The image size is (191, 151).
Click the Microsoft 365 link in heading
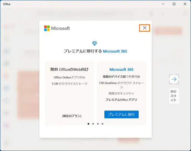(x=115, y=51)
